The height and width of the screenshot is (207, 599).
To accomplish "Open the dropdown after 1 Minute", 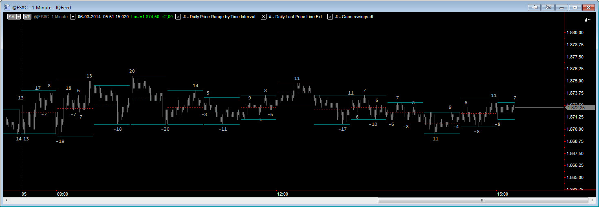I will (x=73, y=17).
